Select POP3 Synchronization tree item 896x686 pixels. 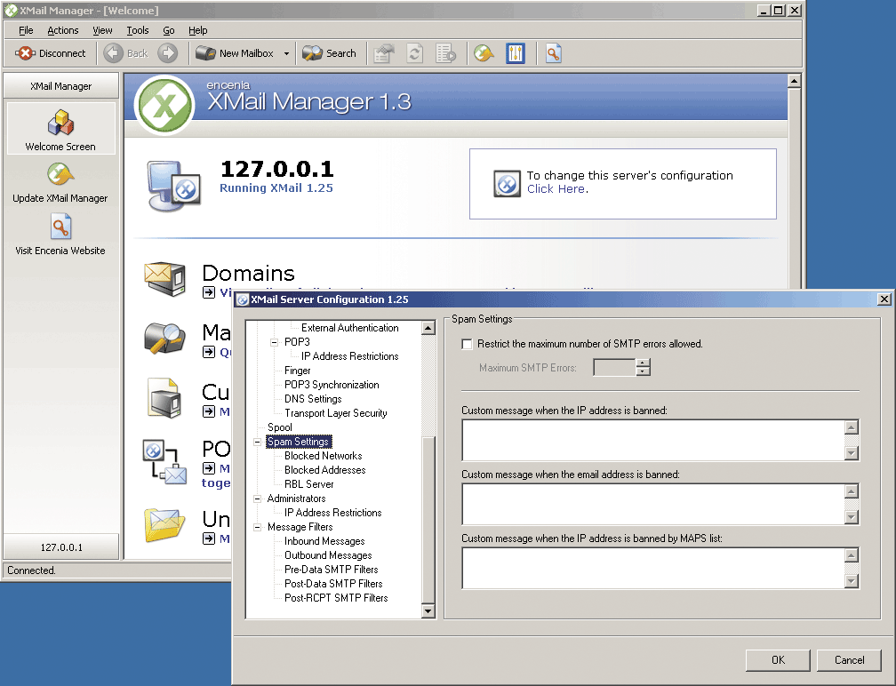(332, 385)
